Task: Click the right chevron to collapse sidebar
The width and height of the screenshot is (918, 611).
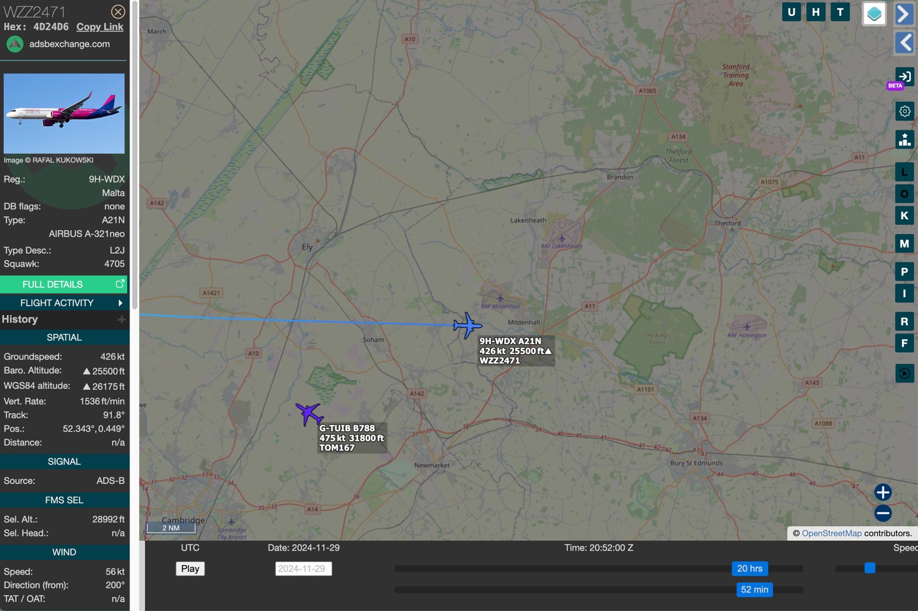Action: (x=905, y=13)
